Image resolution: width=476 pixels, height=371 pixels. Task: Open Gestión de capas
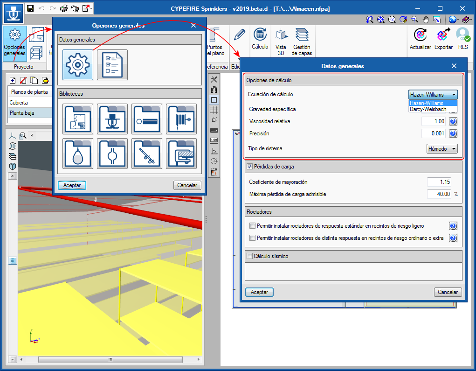pyautogui.click(x=302, y=42)
